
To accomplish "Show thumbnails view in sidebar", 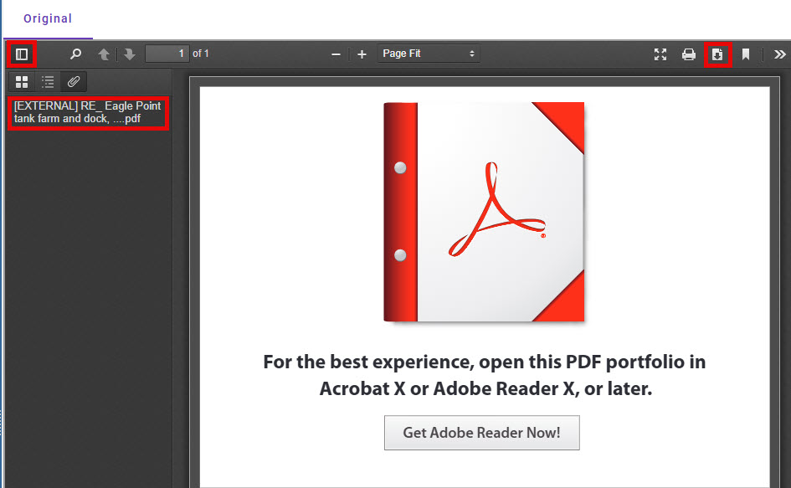I will 22,82.
